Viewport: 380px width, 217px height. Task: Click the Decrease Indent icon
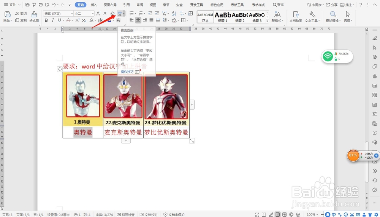coord(150,14)
